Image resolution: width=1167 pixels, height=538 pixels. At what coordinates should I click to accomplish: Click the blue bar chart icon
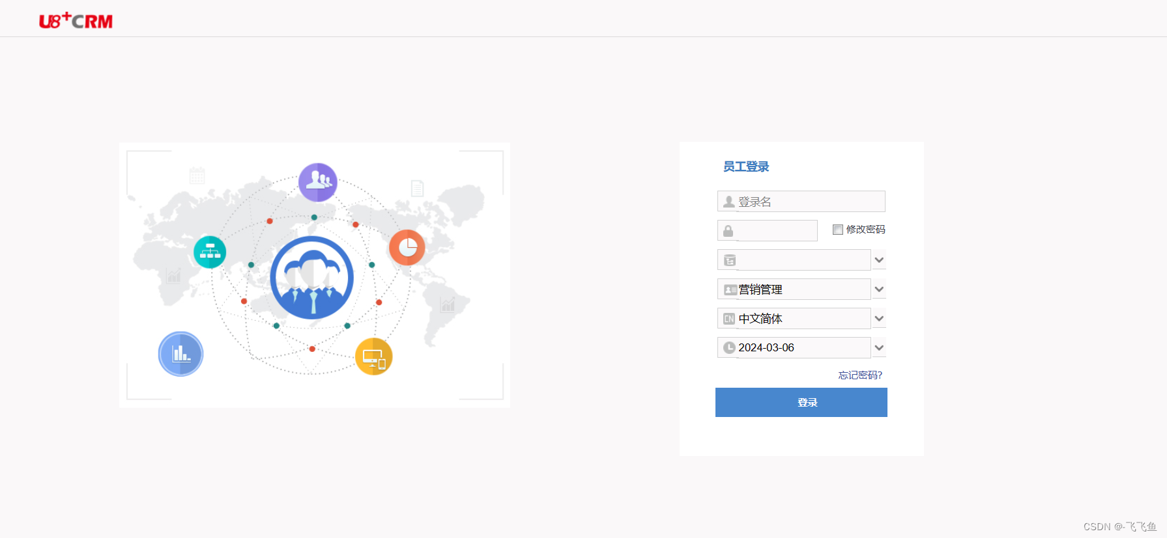click(180, 354)
